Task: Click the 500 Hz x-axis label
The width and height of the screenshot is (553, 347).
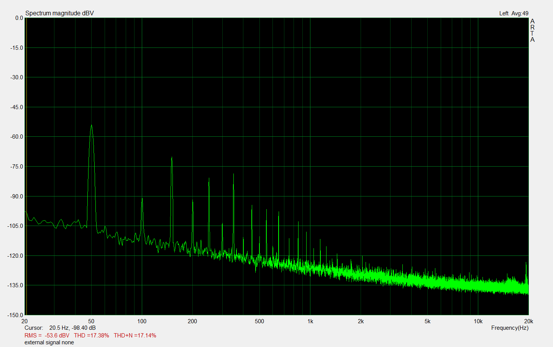Action: 259,321
